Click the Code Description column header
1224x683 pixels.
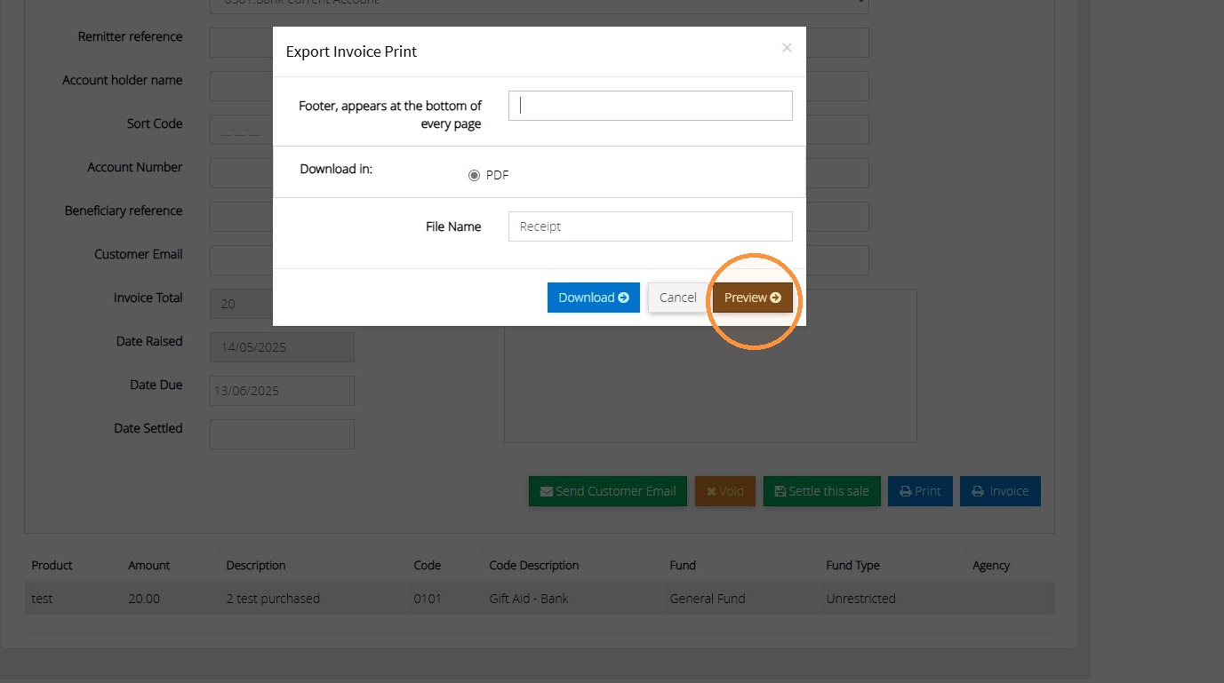[533, 565]
